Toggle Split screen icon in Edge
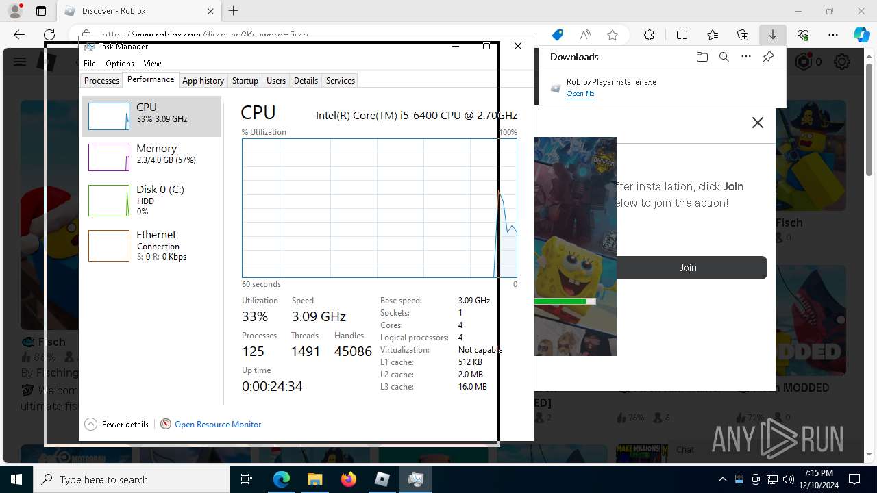Screen dimensions: 877x493 pos(682,35)
